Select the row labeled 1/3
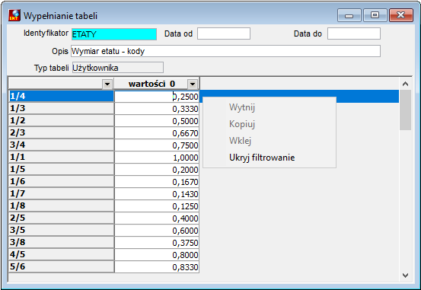 61,108
